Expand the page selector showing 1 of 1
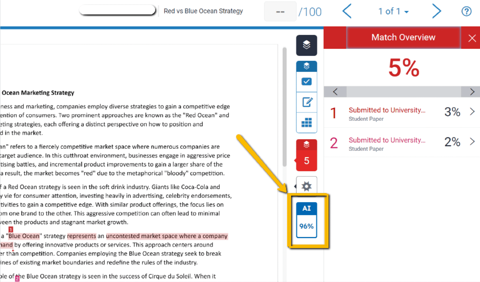Image resolution: width=480 pixels, height=282 pixels. [393, 11]
